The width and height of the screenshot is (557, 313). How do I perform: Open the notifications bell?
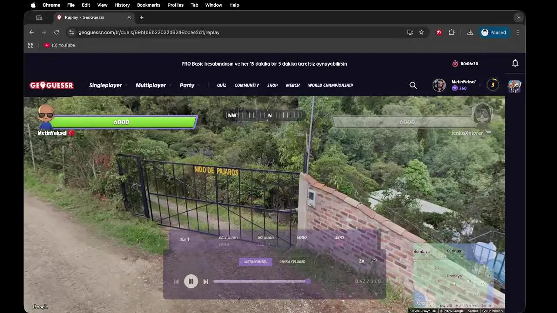point(515,63)
